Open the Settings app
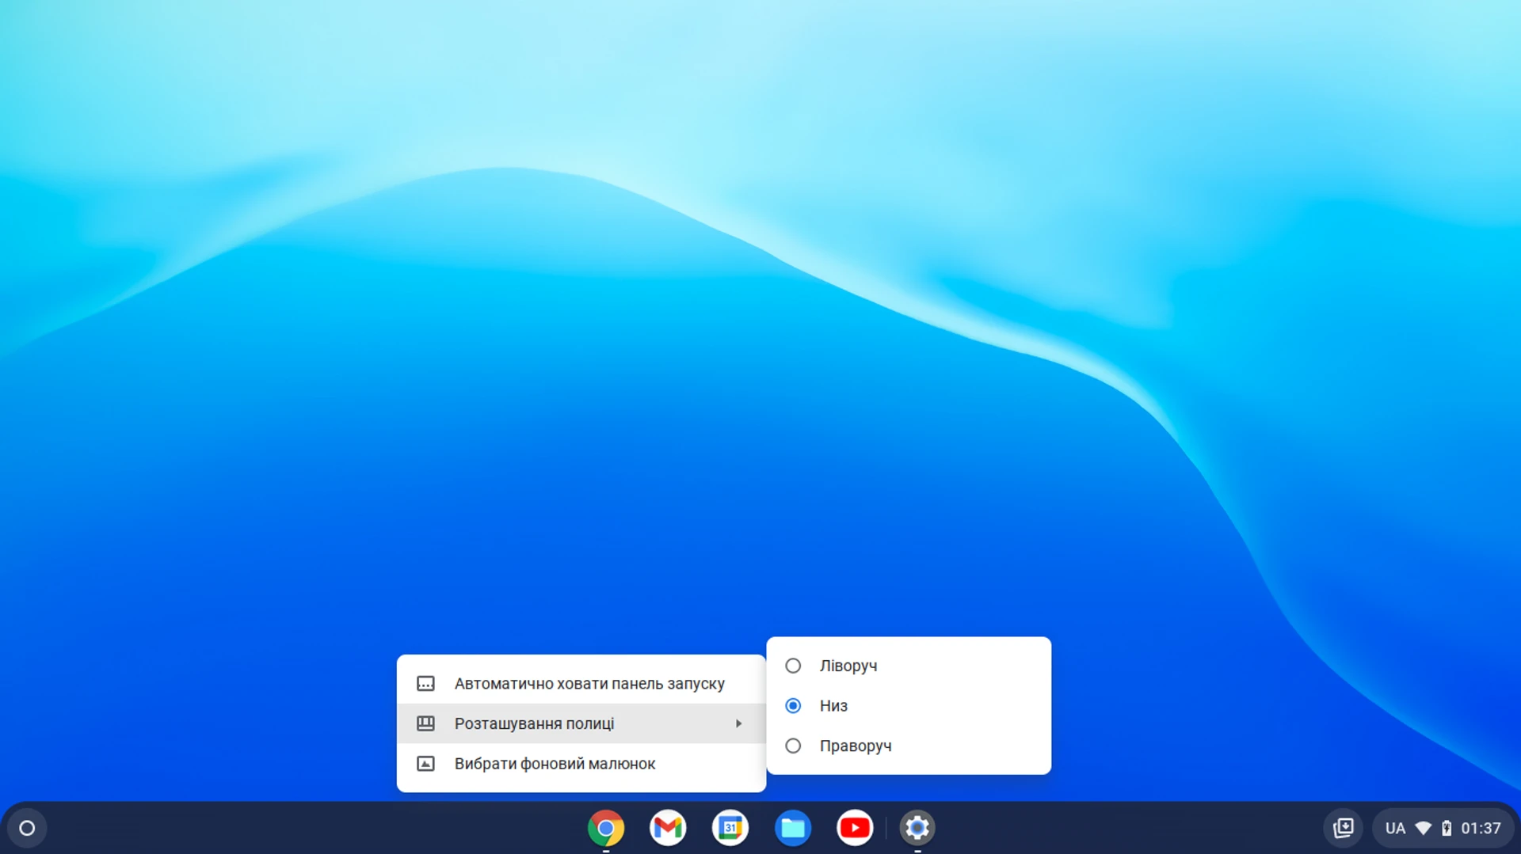 point(917,827)
